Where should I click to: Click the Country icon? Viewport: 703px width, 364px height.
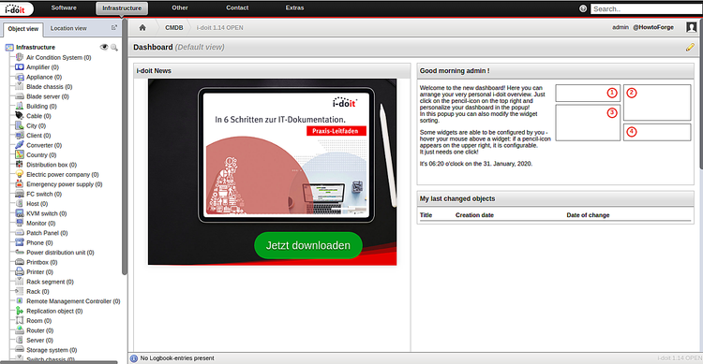pos(20,155)
